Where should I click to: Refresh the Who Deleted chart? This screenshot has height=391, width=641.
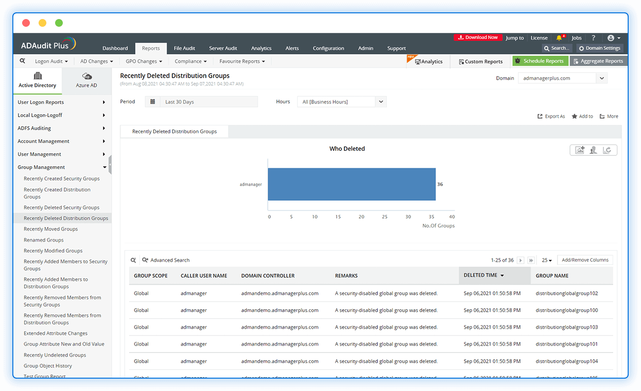pyautogui.click(x=608, y=150)
